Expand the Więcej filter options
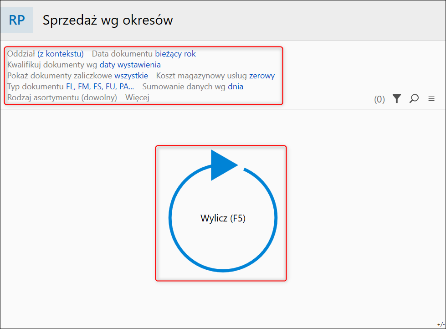Screen dimensions: 446x329 [137, 98]
